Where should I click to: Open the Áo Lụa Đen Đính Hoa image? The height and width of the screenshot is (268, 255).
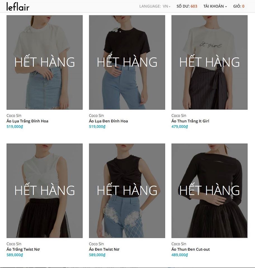127,62
